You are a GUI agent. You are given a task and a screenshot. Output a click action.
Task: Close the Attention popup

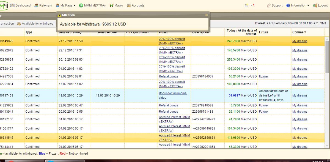tap(207, 15)
